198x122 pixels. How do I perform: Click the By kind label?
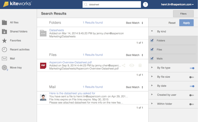161,31
